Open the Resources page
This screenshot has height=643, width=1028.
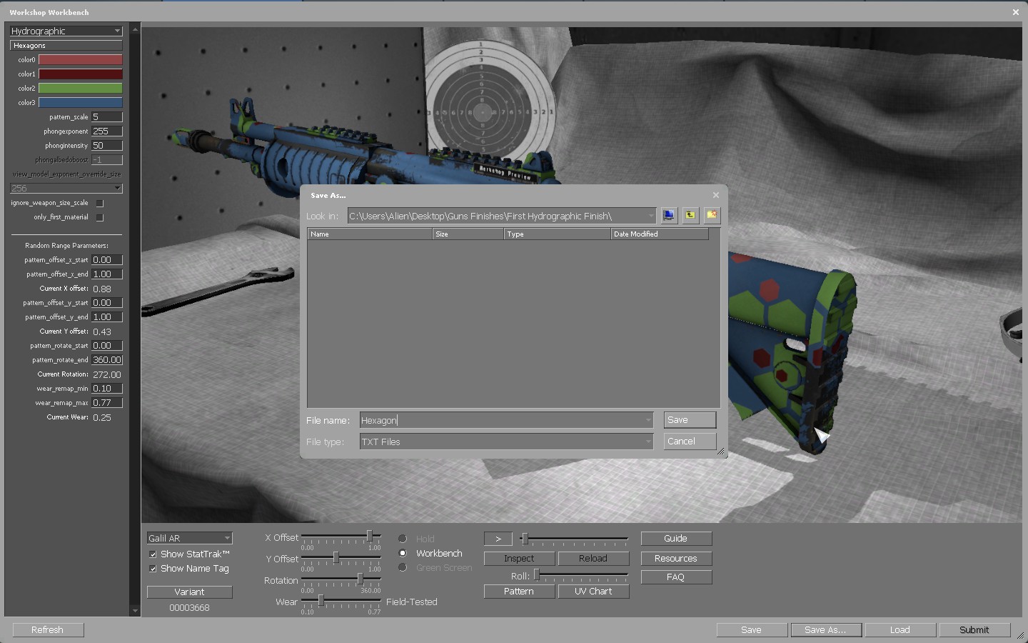pyautogui.click(x=676, y=559)
